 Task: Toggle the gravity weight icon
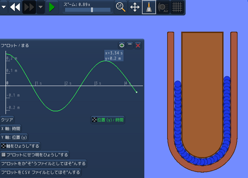(149, 7)
